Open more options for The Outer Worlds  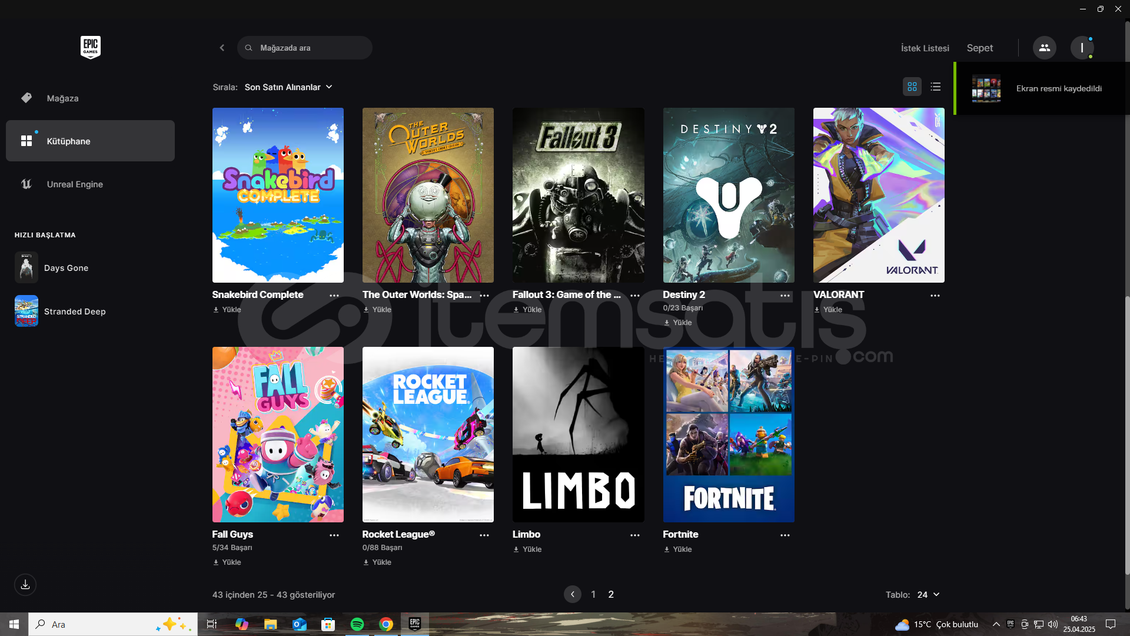coord(484,296)
